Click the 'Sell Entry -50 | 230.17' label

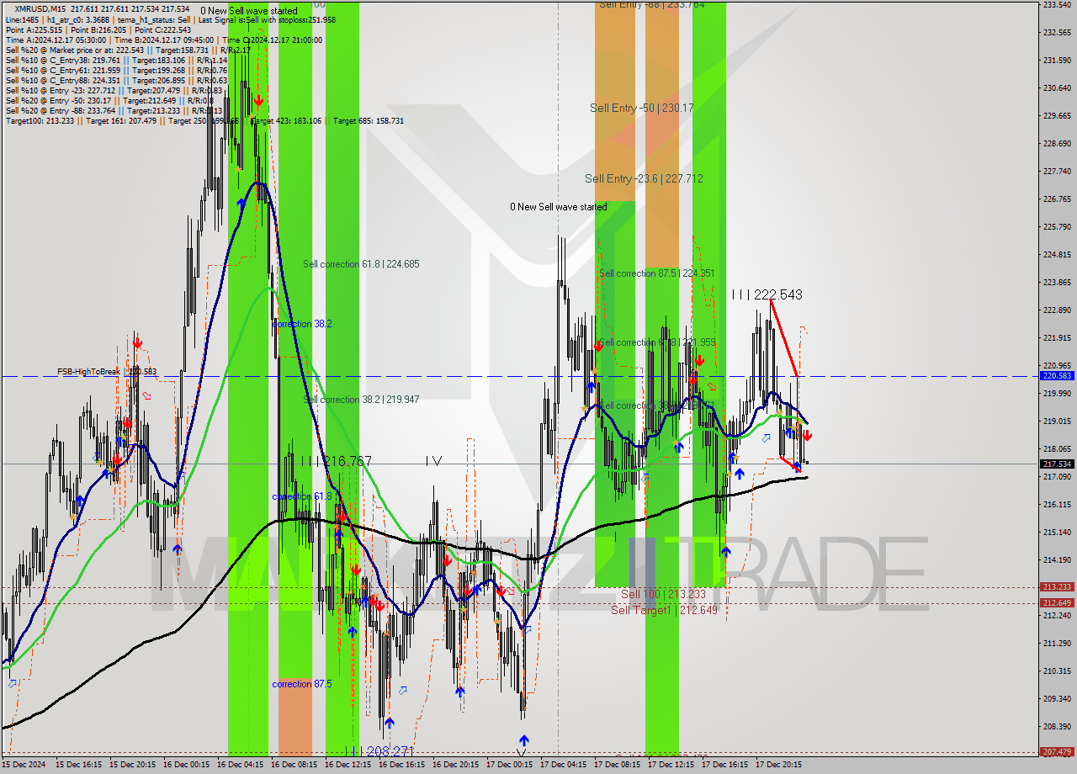click(641, 108)
